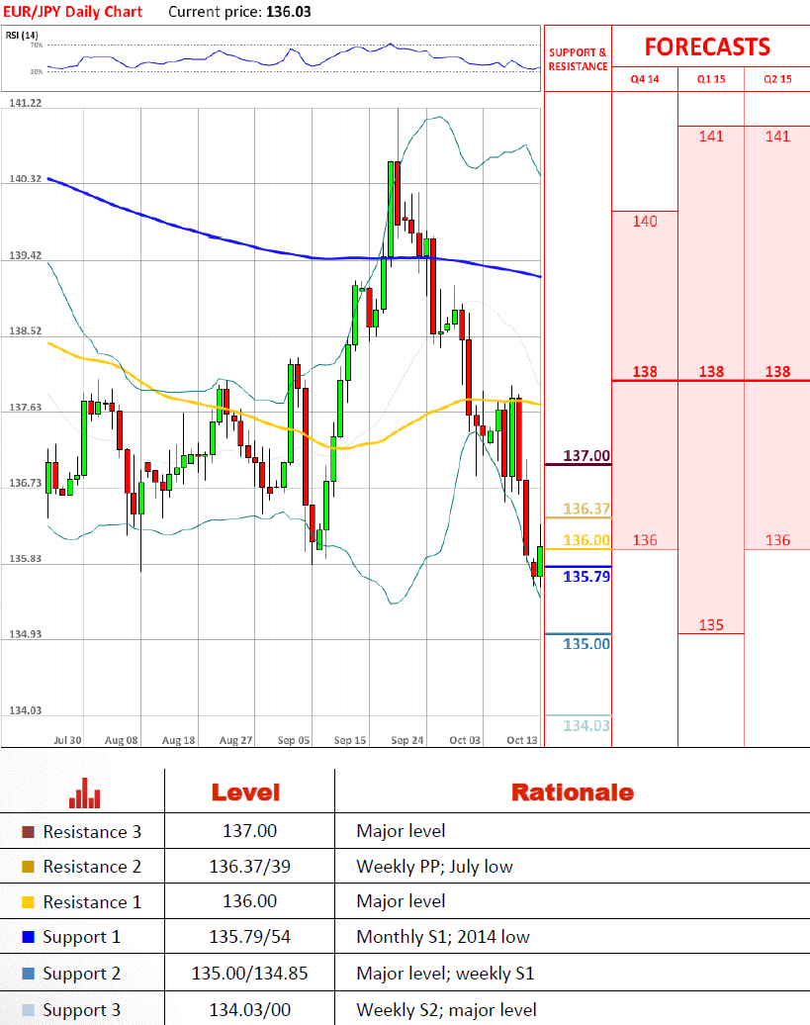
Task: Click the 135.00 support level label
Action: 586,644
